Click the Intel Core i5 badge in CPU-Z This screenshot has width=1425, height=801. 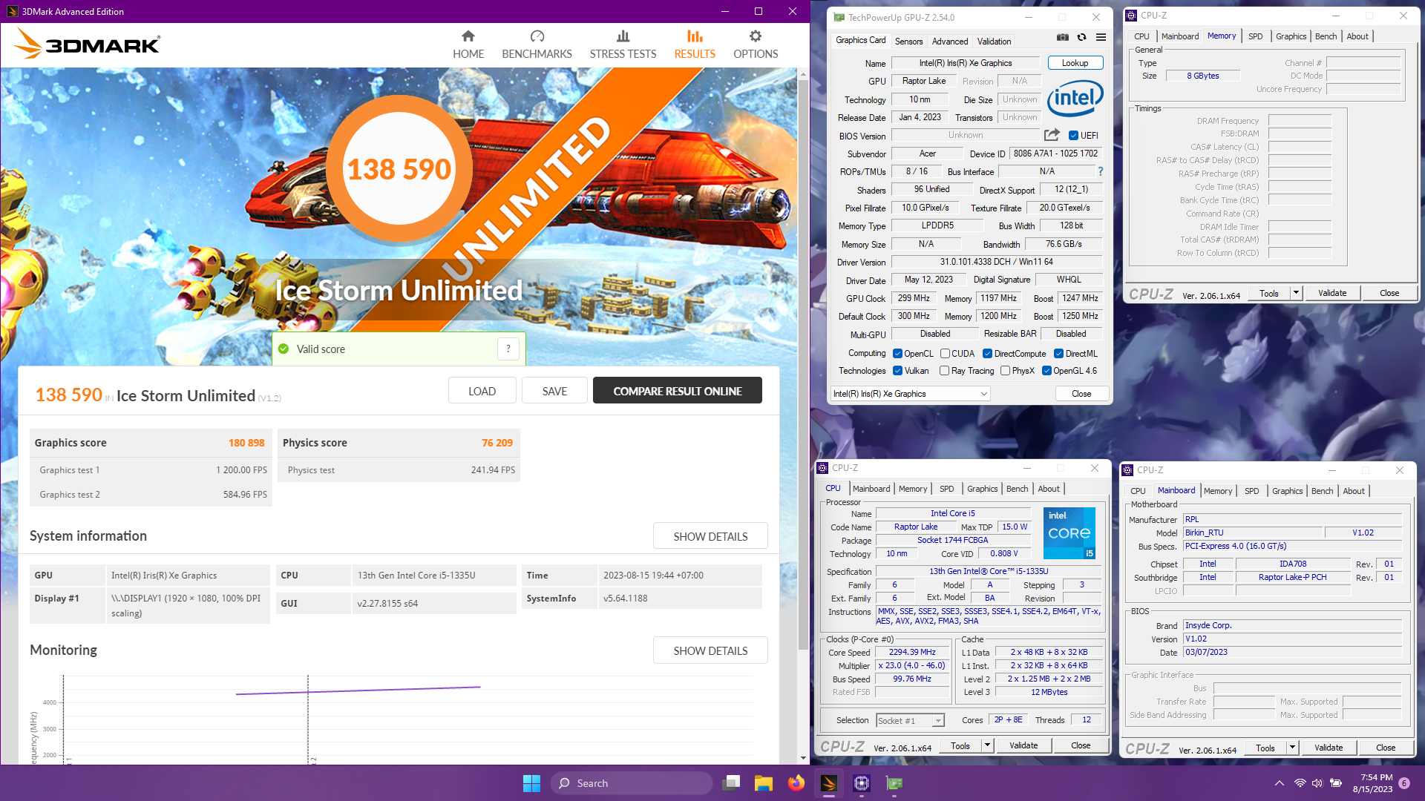pos(1069,533)
